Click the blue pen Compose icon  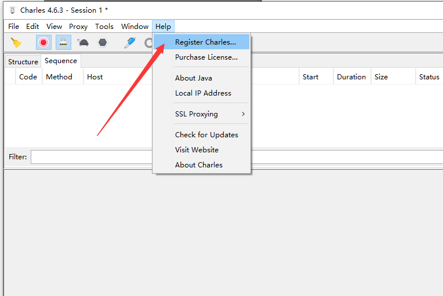point(129,42)
